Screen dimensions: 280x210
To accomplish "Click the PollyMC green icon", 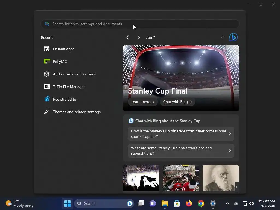I will [47, 62].
